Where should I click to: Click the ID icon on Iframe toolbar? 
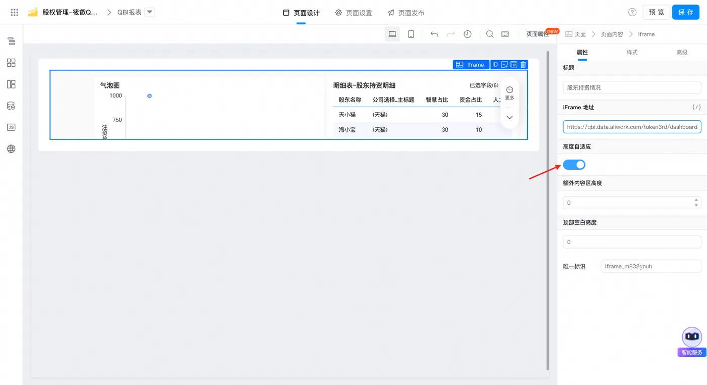coord(495,65)
